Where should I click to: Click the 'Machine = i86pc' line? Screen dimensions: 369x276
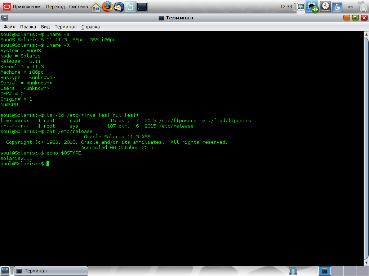click(x=22, y=72)
